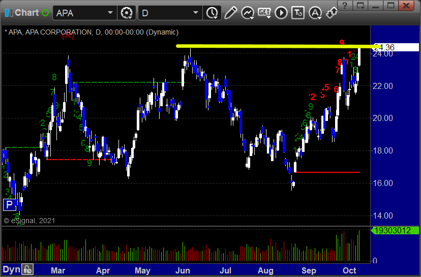421x277 pixels.
Task: Click the Oct date axis label
Action: pyautogui.click(x=350, y=270)
